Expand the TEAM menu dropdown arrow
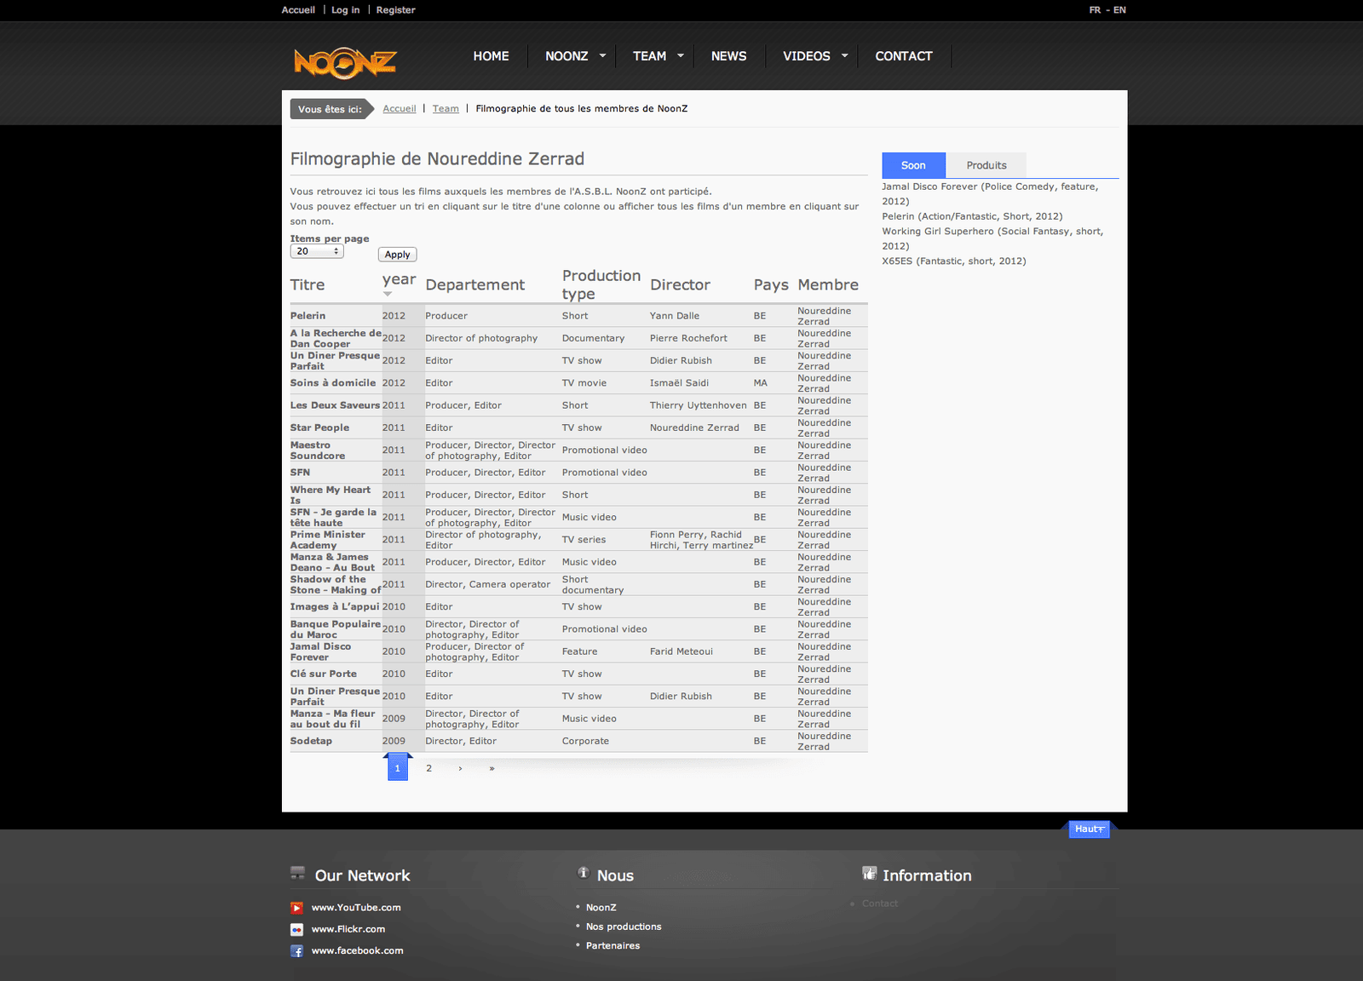Viewport: 1363px width, 981px height. (x=680, y=56)
